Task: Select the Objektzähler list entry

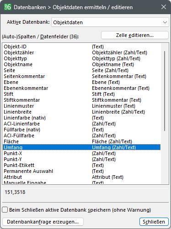Action: click(81, 52)
